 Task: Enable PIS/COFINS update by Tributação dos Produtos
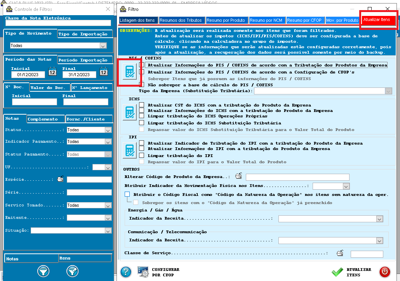[x=142, y=65]
